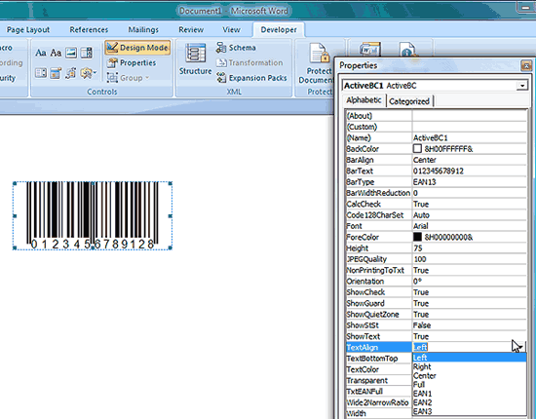Click the Expansion Packs button

[251, 78]
